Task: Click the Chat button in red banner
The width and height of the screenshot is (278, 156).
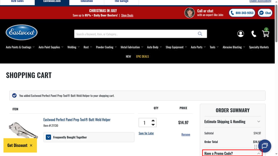Action: tap(265, 13)
